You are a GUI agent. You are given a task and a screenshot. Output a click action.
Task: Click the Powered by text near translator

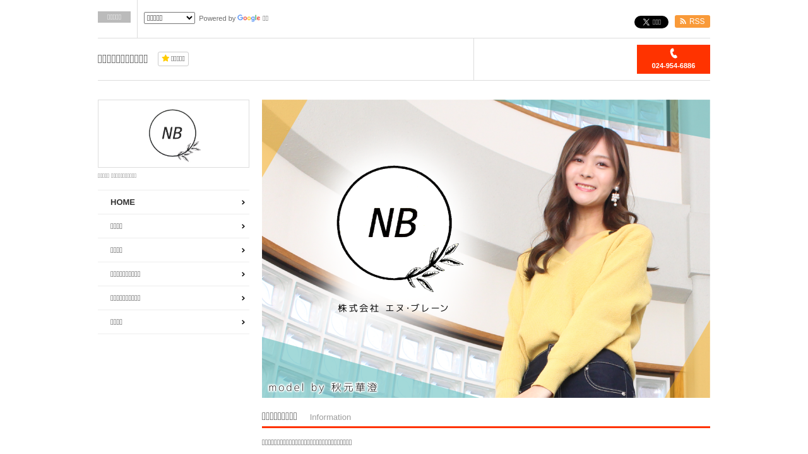(217, 18)
